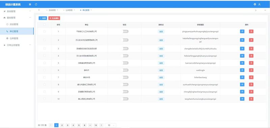Viewport: 270px width, 128px height.
Task: Delete row 1 with the red trash icon
Action: (251, 31)
